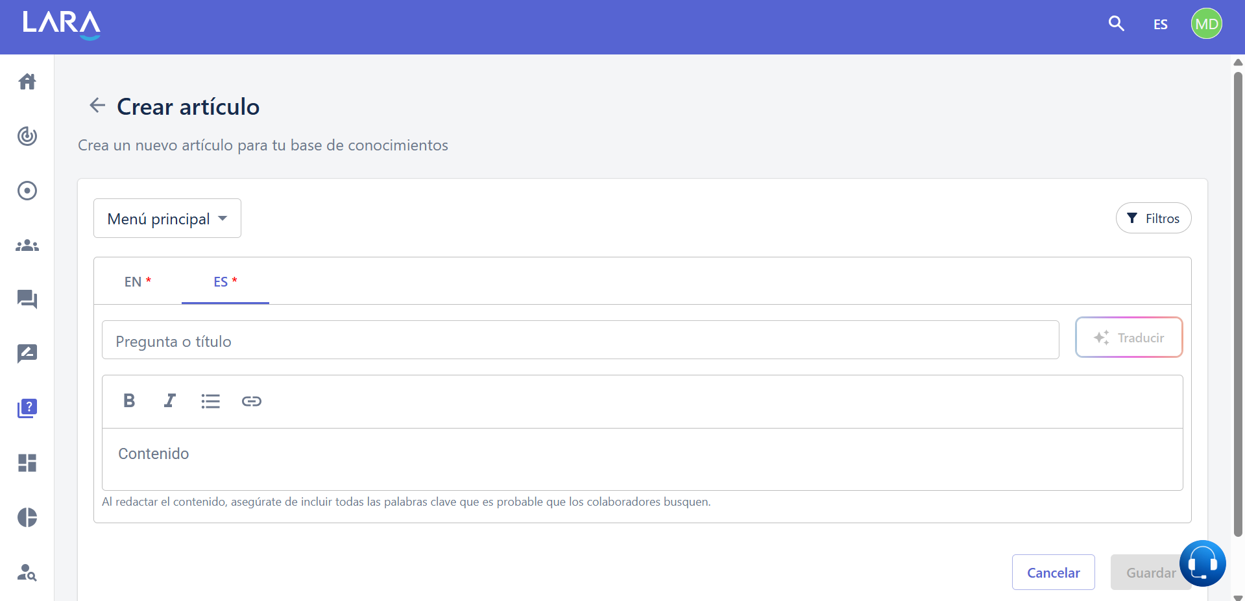Open the feedback pencil message sidebar icon
Viewport: 1245px width, 601px height.
[27, 354]
